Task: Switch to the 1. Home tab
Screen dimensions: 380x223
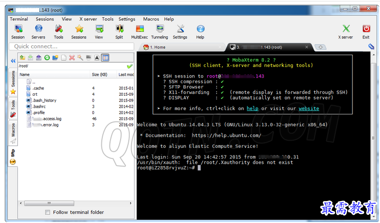Action: pos(158,47)
